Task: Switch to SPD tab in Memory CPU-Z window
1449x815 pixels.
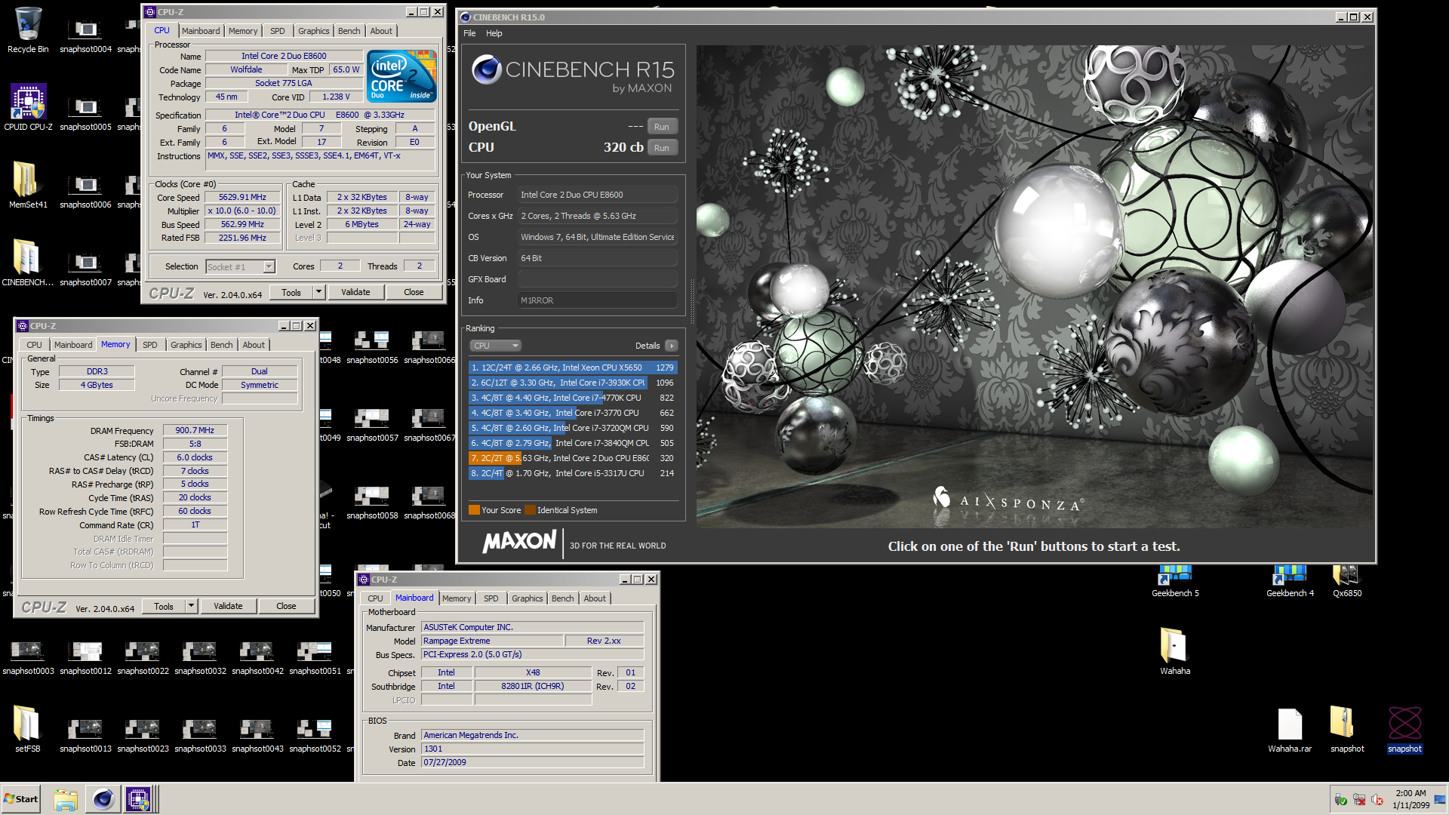Action: [x=150, y=345]
